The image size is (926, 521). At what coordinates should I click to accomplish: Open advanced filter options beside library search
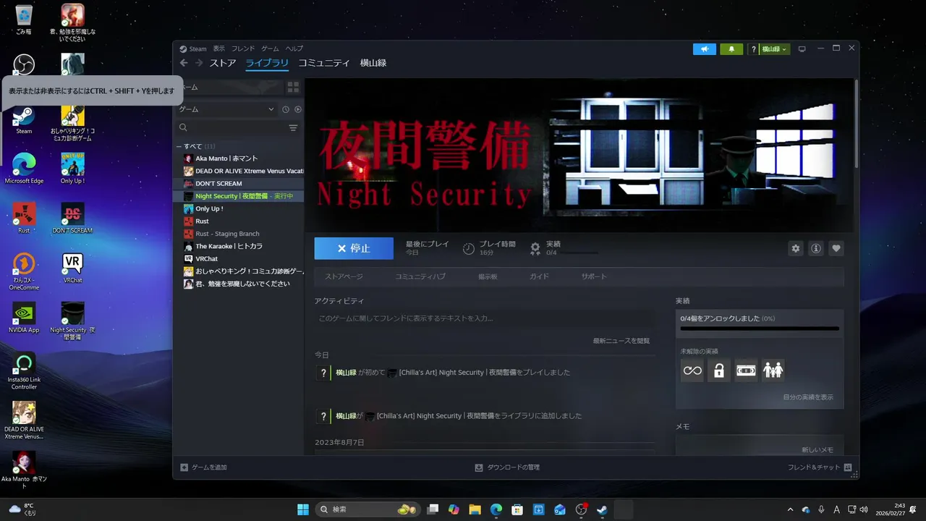[x=293, y=127]
